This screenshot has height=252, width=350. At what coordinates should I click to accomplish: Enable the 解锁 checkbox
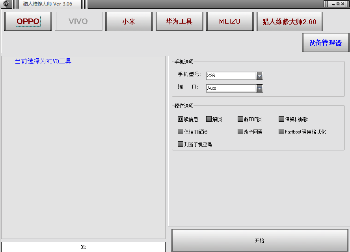click(x=209, y=119)
